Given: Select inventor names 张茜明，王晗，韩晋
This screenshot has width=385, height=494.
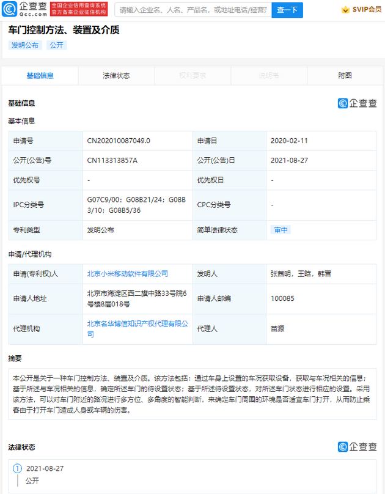Looking at the screenshot, I should click(x=301, y=274).
